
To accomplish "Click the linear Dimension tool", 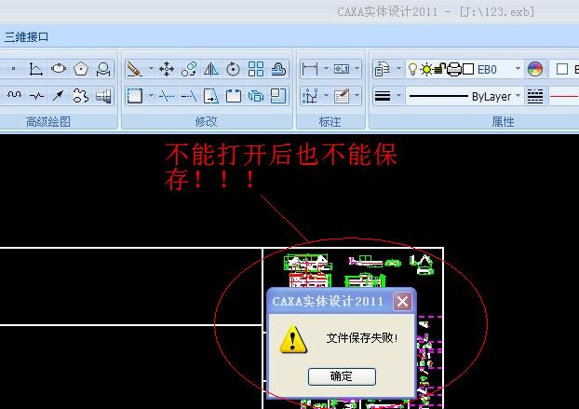I will [309, 69].
